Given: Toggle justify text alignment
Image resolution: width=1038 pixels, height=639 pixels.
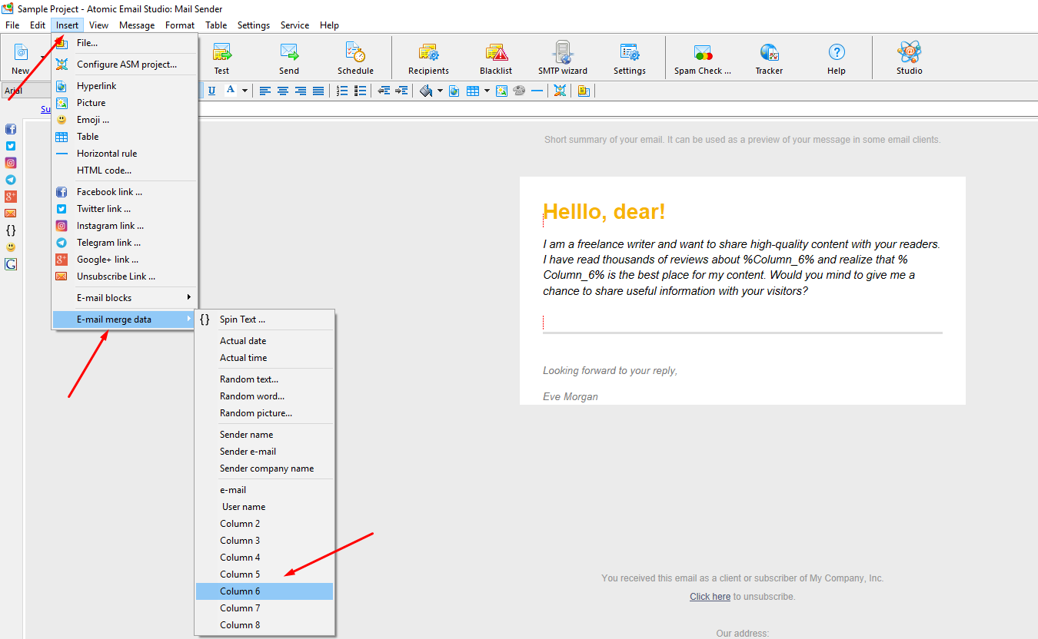Looking at the screenshot, I should pos(318,91).
